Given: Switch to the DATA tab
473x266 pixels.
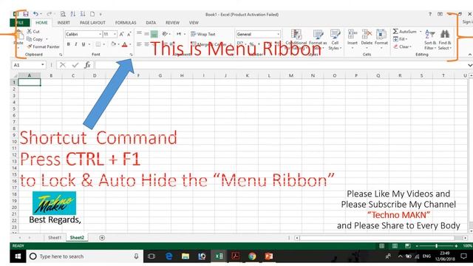Looking at the screenshot, I should coord(151,23).
